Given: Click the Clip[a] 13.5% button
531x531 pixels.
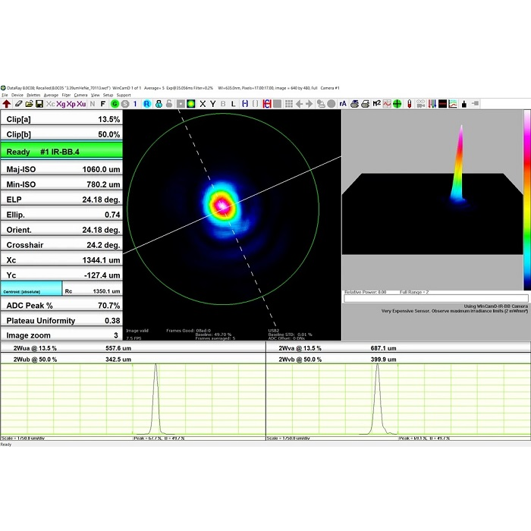Looking at the screenshot, I should (61, 119).
